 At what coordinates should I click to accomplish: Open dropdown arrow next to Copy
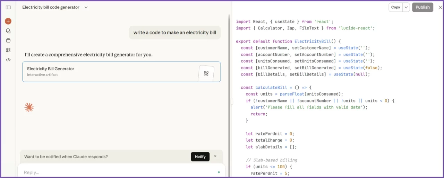point(406,7)
